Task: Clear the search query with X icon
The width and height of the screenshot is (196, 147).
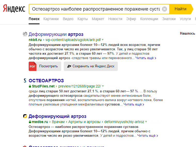Action: [x=164, y=9]
